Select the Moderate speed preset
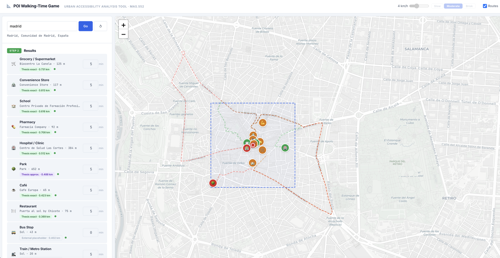 tap(453, 6)
